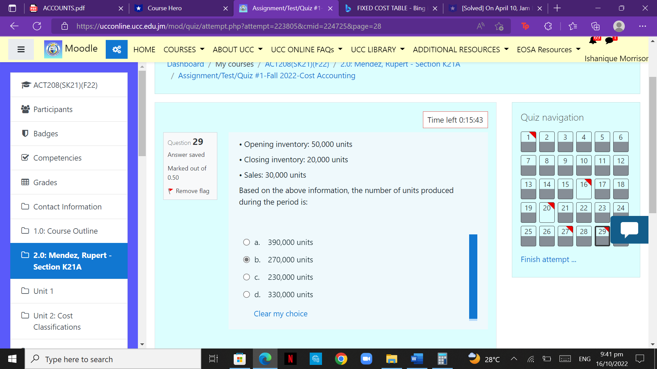This screenshot has width=657, height=369.
Task: Open the hamburger navigation menu
Action: click(x=21, y=49)
